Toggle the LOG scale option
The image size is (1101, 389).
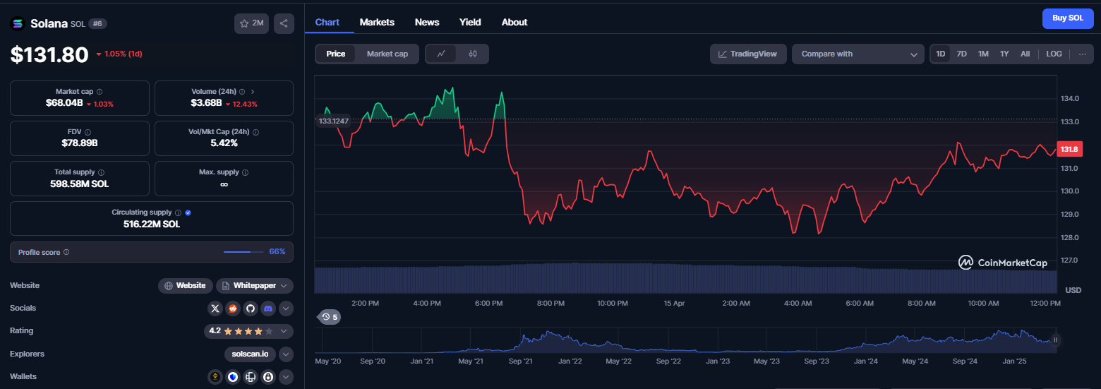(1054, 54)
